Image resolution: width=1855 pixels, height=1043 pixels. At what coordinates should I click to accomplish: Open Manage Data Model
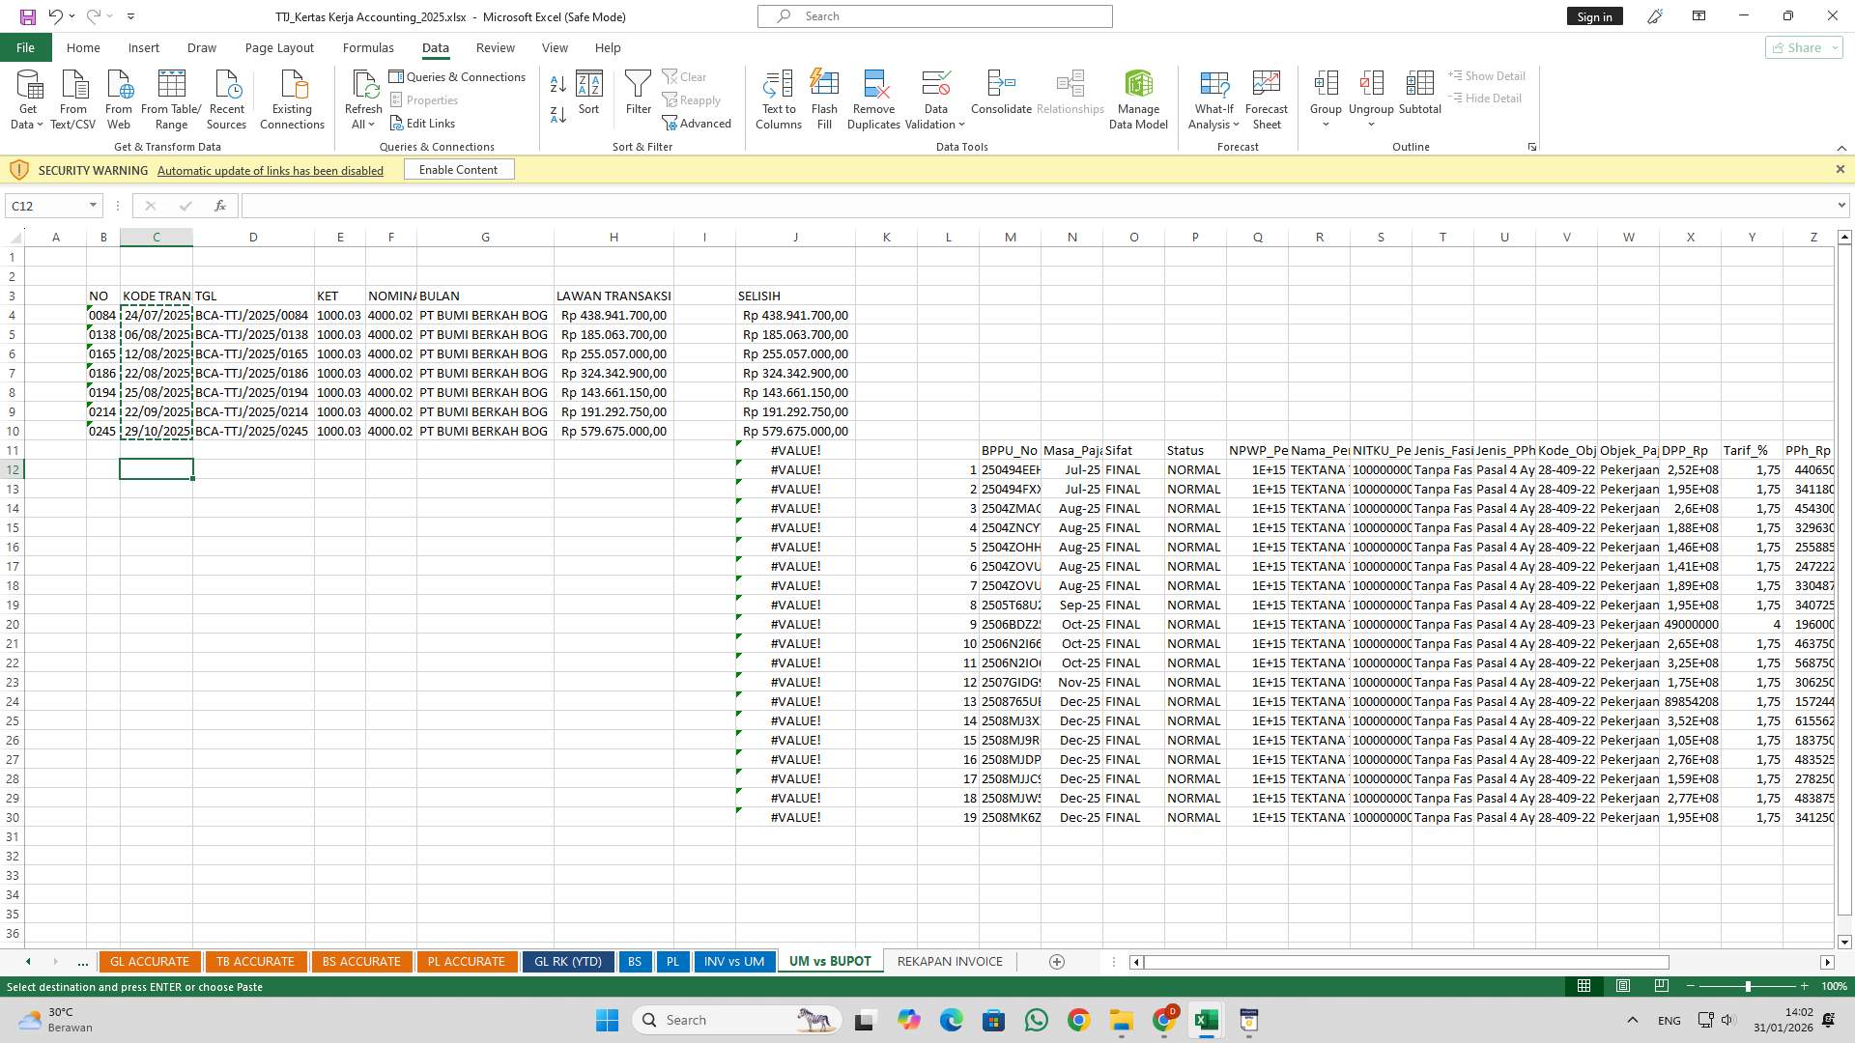[x=1138, y=97]
